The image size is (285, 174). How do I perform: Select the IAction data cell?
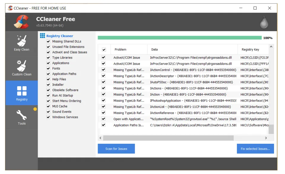pos(188,94)
